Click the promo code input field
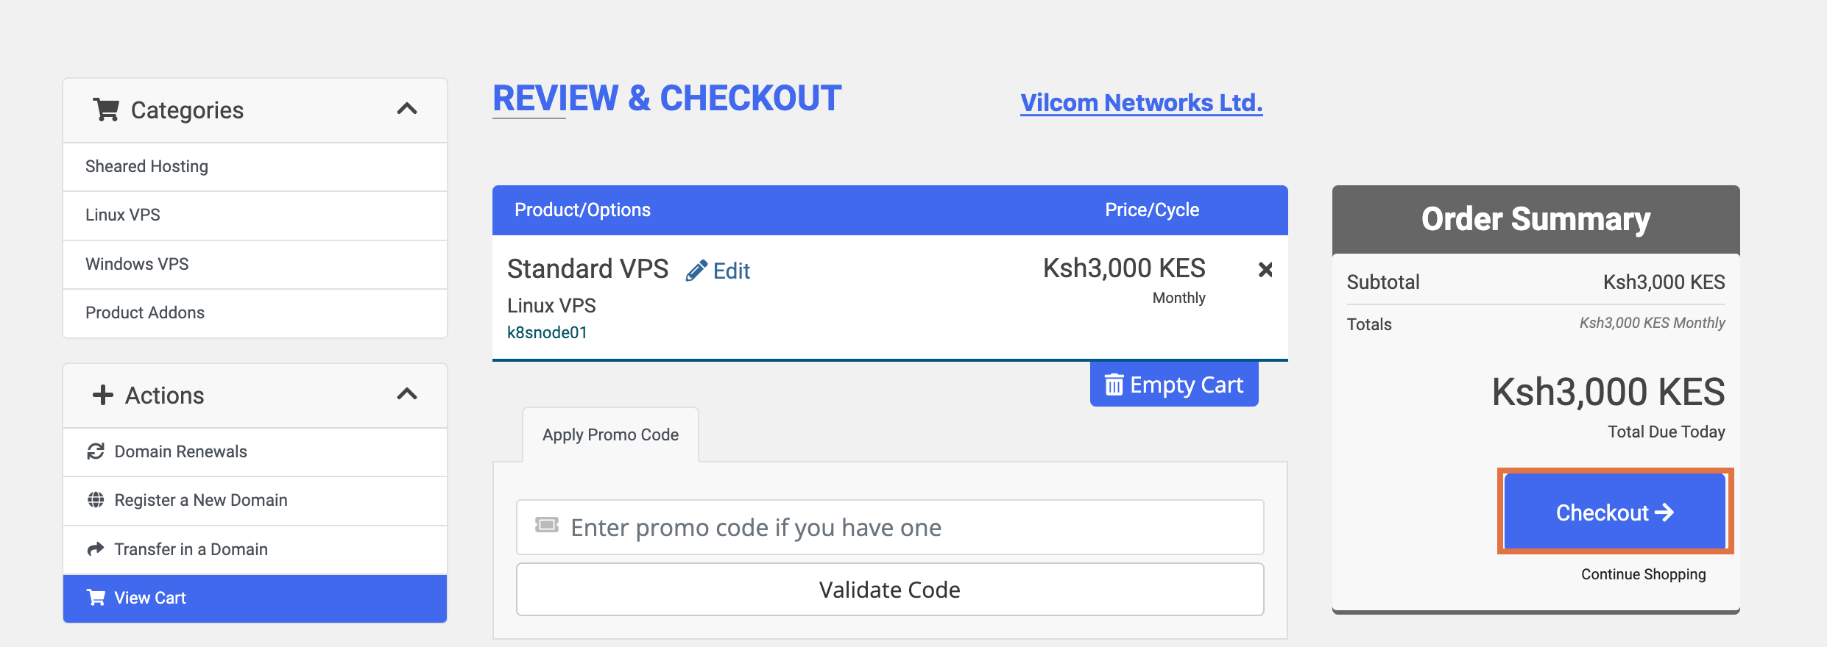1827x647 pixels. point(890,527)
